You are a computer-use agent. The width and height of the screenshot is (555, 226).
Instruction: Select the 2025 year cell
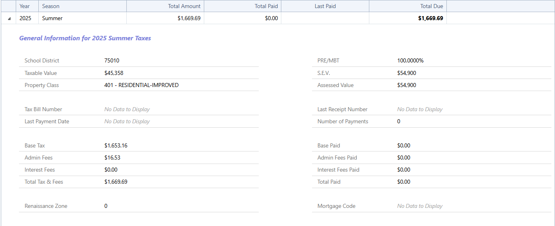(x=25, y=18)
